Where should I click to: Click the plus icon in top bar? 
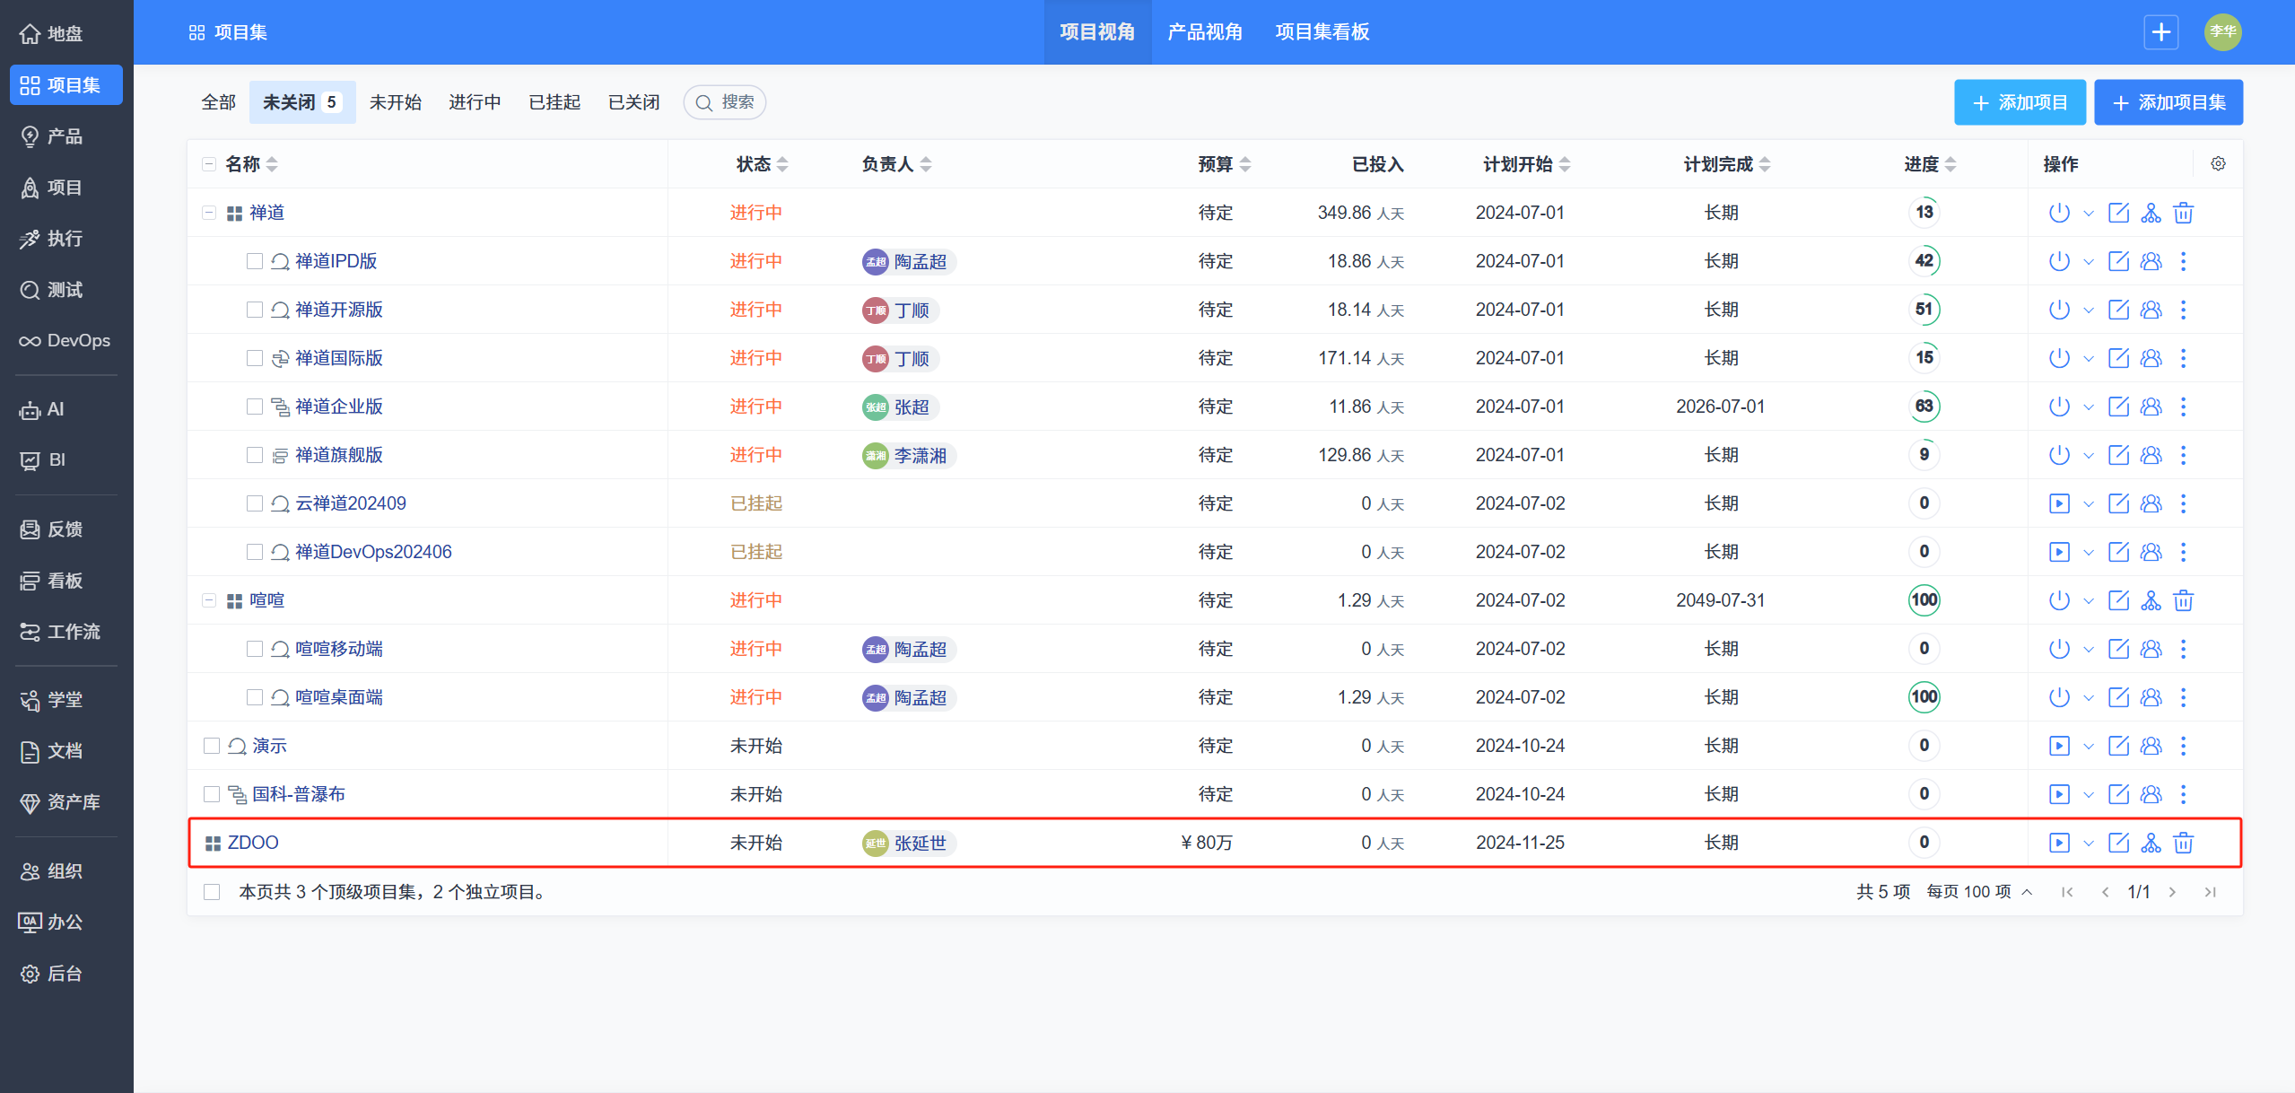click(x=2160, y=32)
